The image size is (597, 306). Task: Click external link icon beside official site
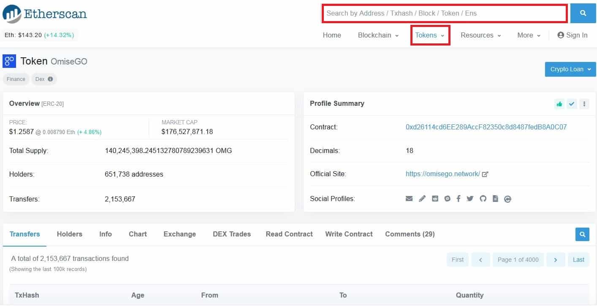[x=485, y=174]
